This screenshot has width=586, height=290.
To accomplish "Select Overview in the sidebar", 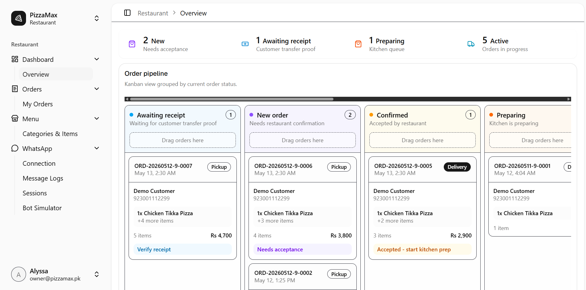I will (x=56, y=74).
